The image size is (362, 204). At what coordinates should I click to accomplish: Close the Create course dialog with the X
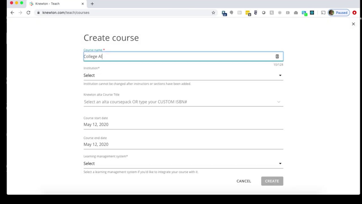[x=353, y=24]
